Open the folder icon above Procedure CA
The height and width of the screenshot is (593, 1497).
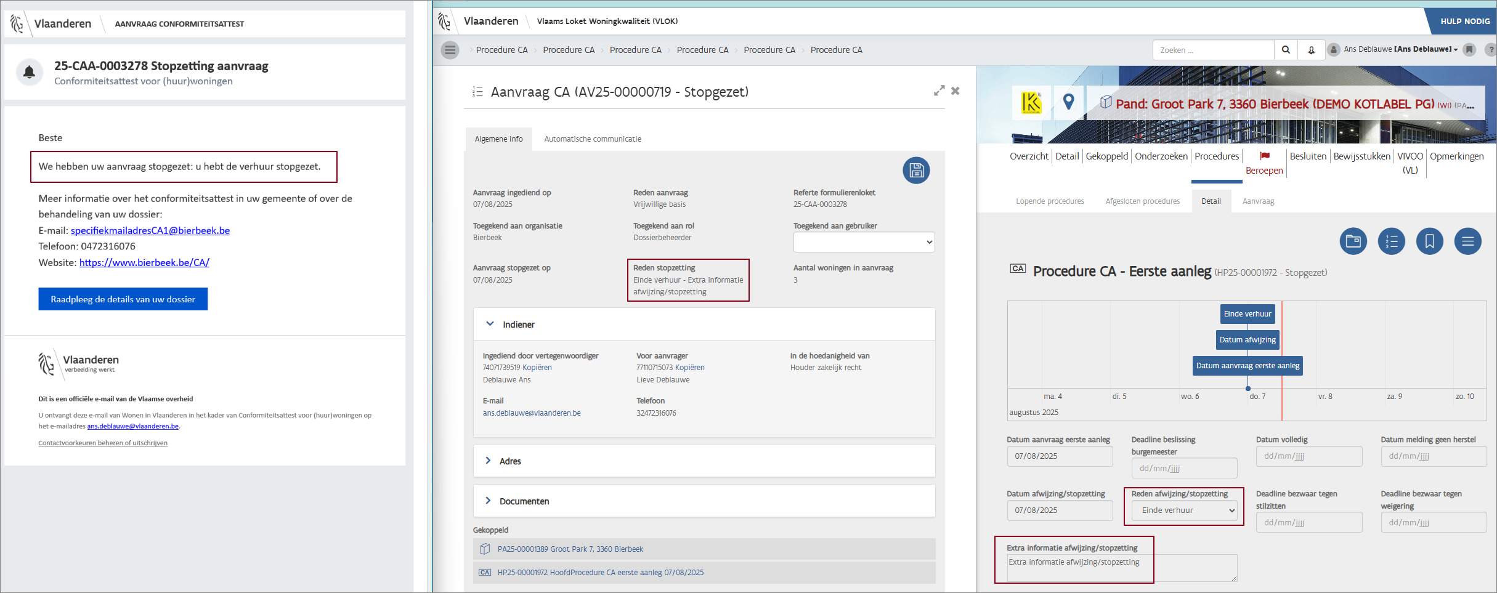1353,241
